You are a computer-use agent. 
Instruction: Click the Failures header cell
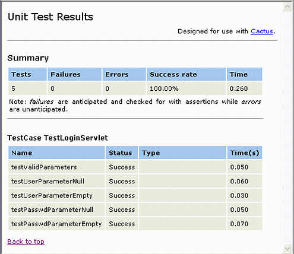[x=75, y=74]
